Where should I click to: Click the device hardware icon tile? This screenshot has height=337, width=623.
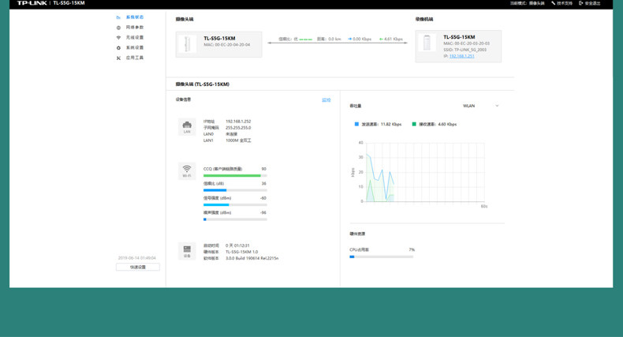click(x=187, y=251)
